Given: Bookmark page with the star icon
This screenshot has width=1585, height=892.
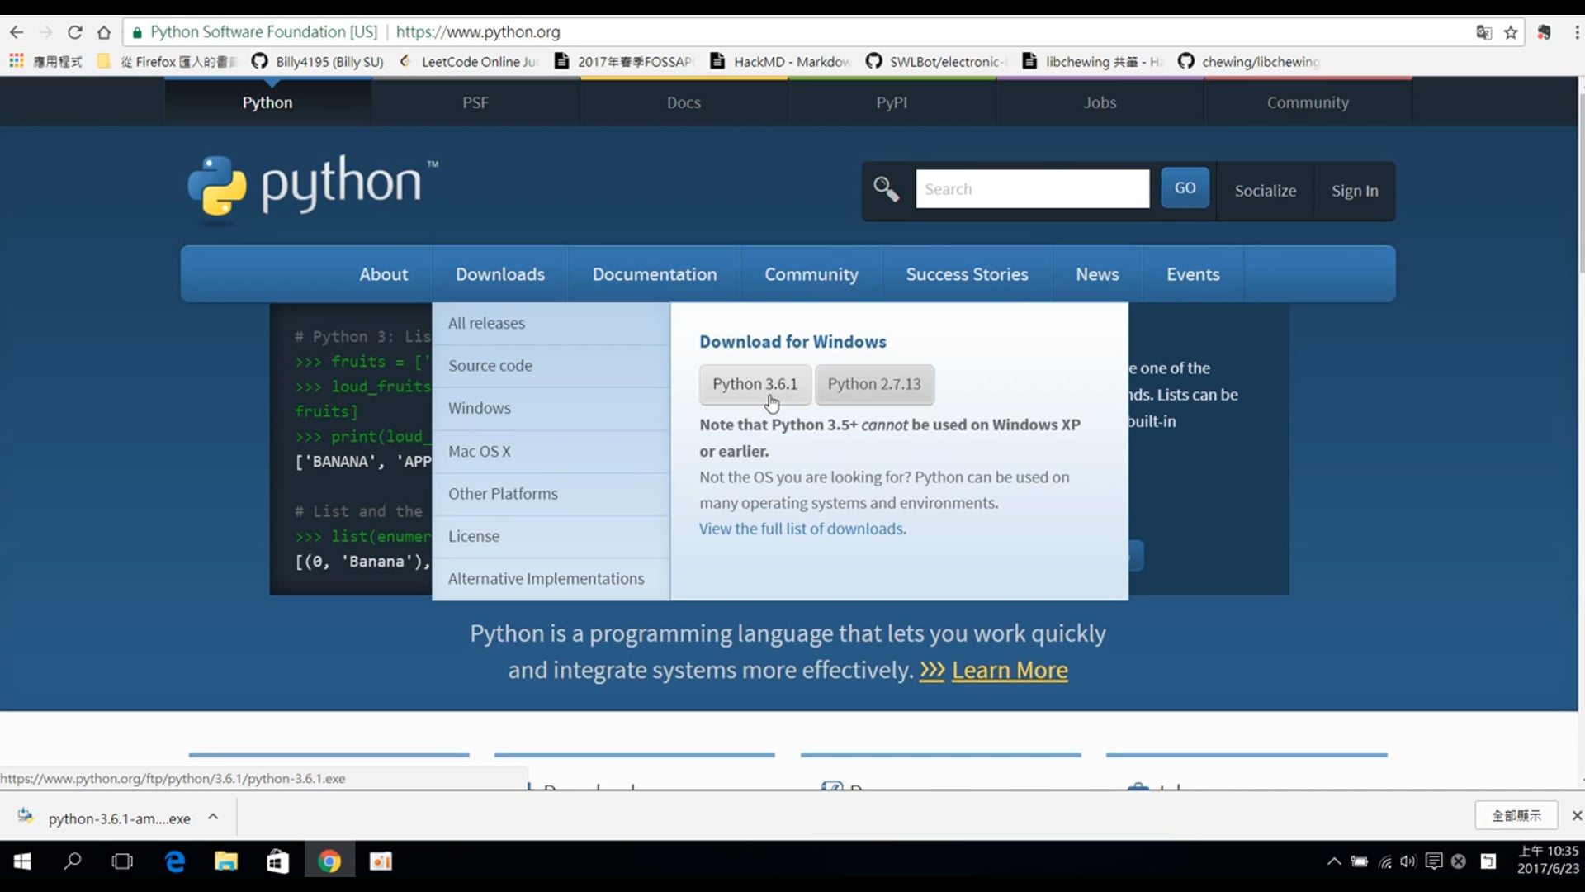Looking at the screenshot, I should (x=1511, y=32).
